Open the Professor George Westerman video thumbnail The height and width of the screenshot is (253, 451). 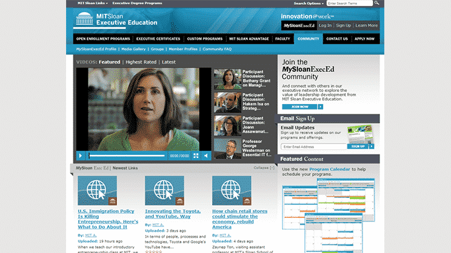[227, 149]
